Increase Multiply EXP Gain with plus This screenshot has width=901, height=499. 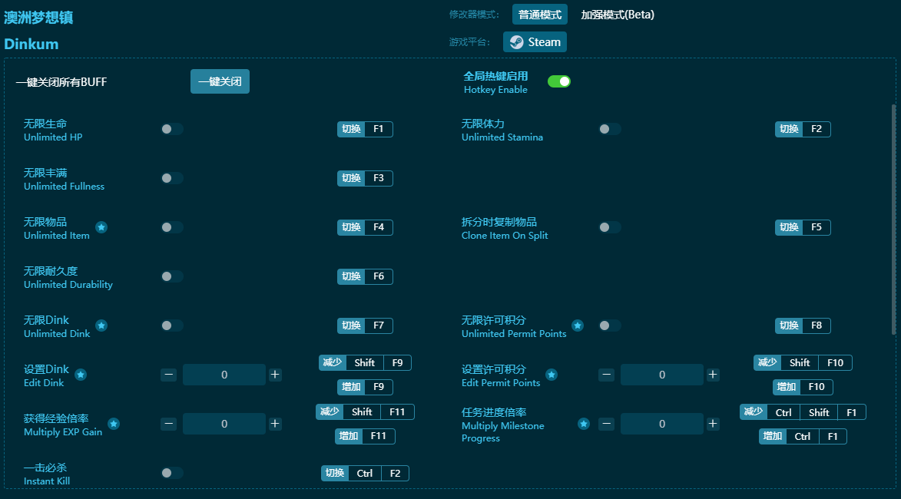275,424
